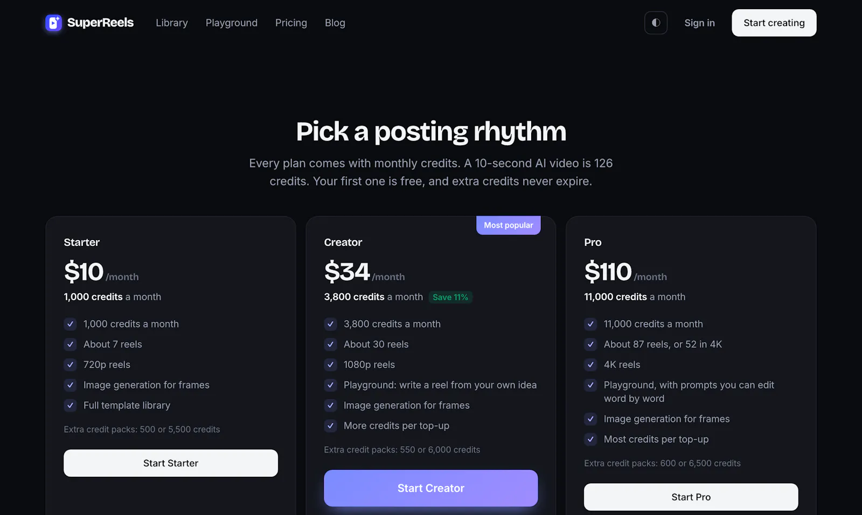862x515 pixels.
Task: Open the Pricing nav link
Action: 291,23
